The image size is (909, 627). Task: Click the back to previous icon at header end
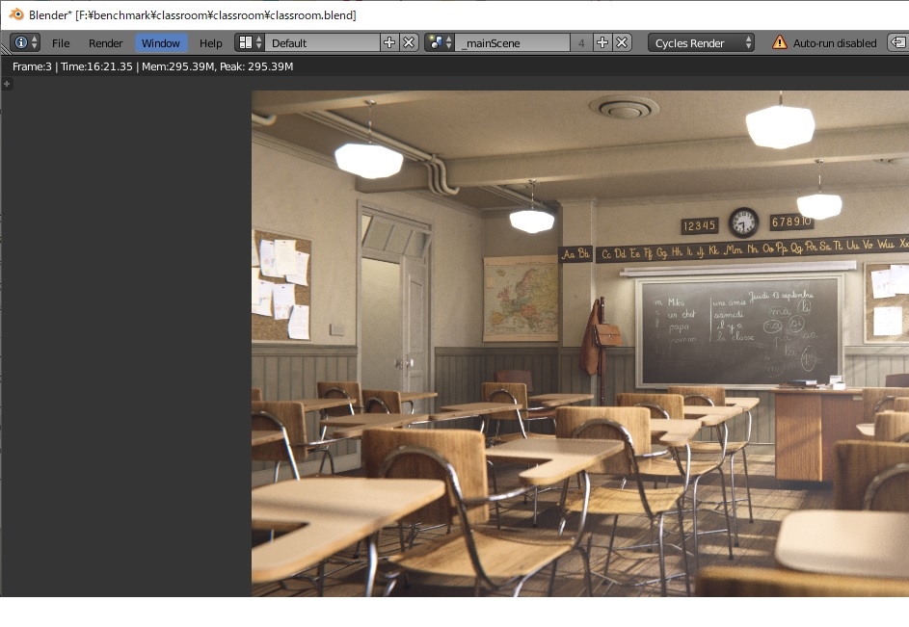898,43
